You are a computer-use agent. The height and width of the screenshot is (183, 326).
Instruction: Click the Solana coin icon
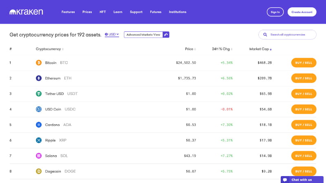coord(39,156)
